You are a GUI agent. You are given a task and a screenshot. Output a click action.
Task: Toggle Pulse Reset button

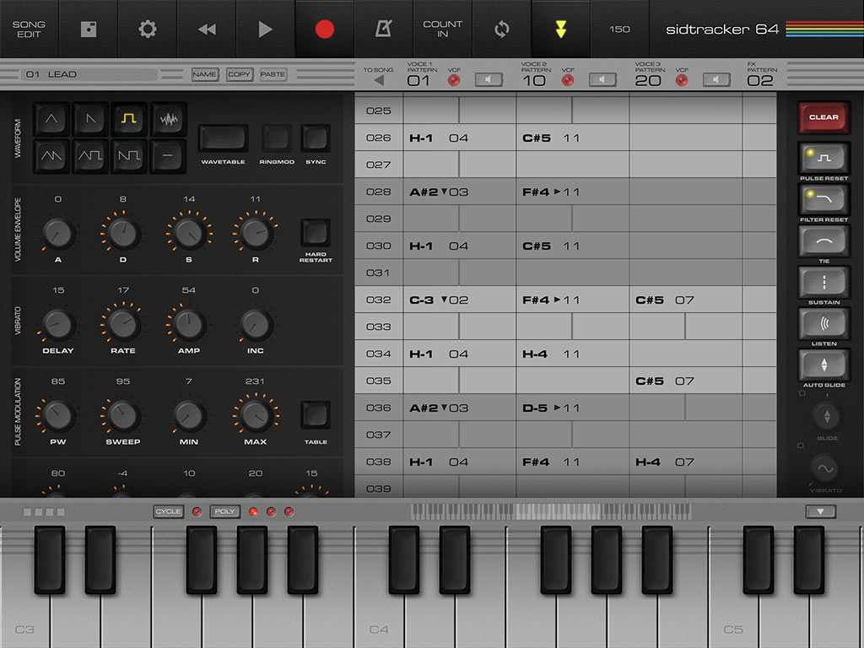824,158
